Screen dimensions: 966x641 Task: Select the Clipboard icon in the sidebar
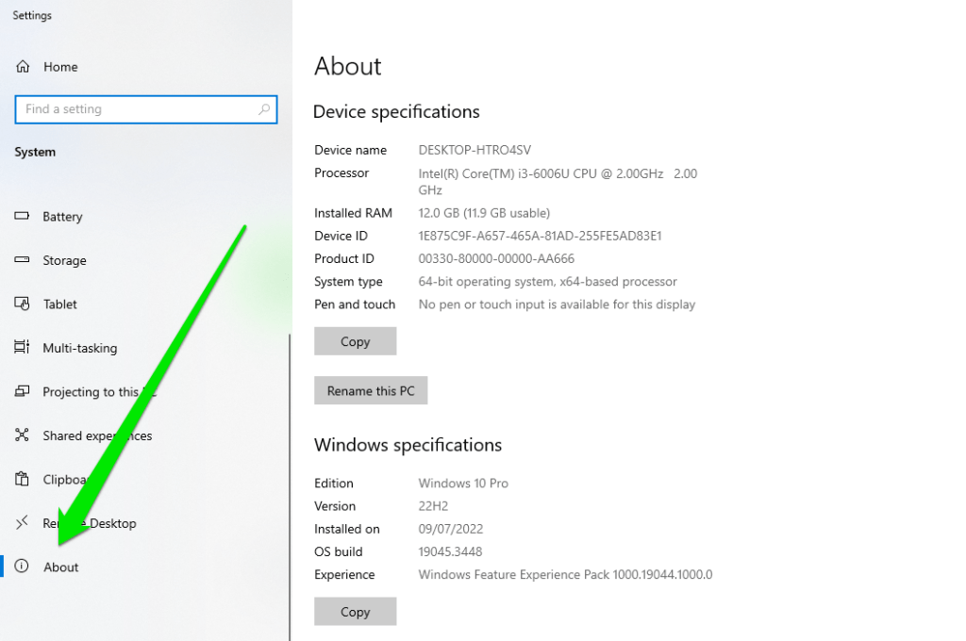tap(22, 479)
